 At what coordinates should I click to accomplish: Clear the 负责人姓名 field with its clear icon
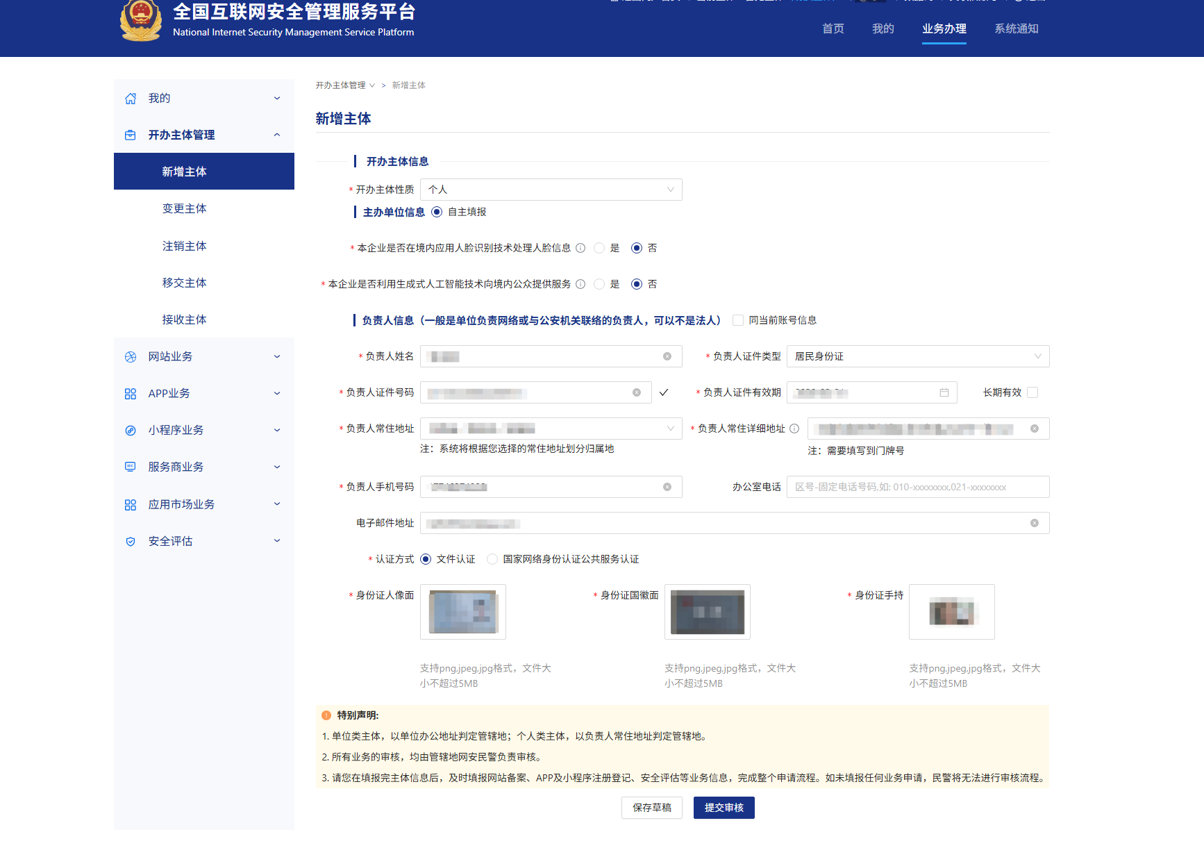point(667,356)
